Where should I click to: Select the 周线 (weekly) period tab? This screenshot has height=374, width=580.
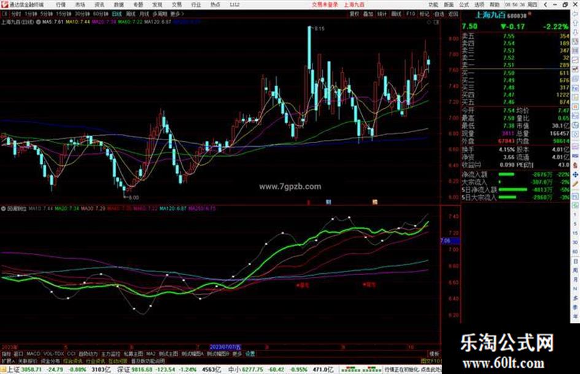[x=131, y=14]
